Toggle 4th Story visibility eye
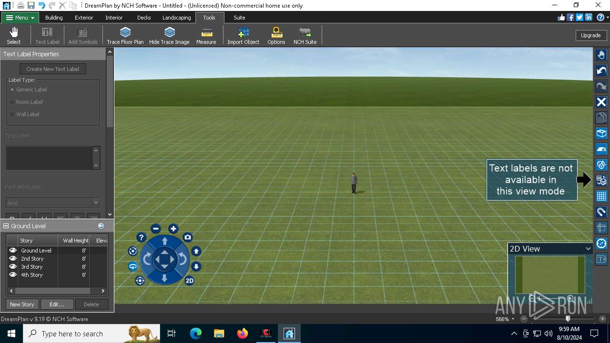Image resolution: width=610 pixels, height=343 pixels. [13, 274]
